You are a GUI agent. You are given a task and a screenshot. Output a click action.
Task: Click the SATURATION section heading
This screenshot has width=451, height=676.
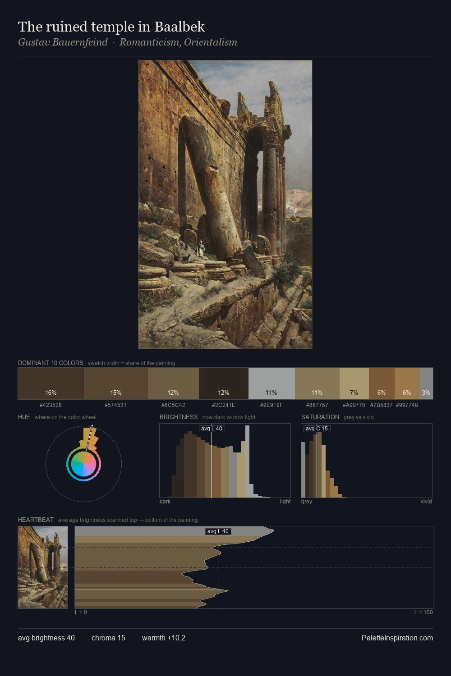coord(320,417)
